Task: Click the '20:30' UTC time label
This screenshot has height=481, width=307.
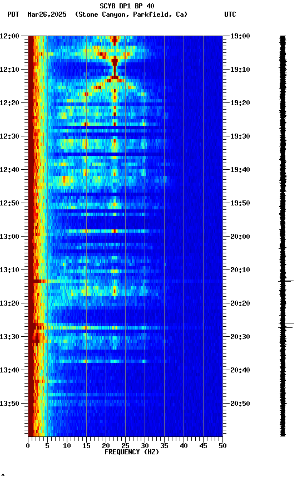Action: click(240, 337)
